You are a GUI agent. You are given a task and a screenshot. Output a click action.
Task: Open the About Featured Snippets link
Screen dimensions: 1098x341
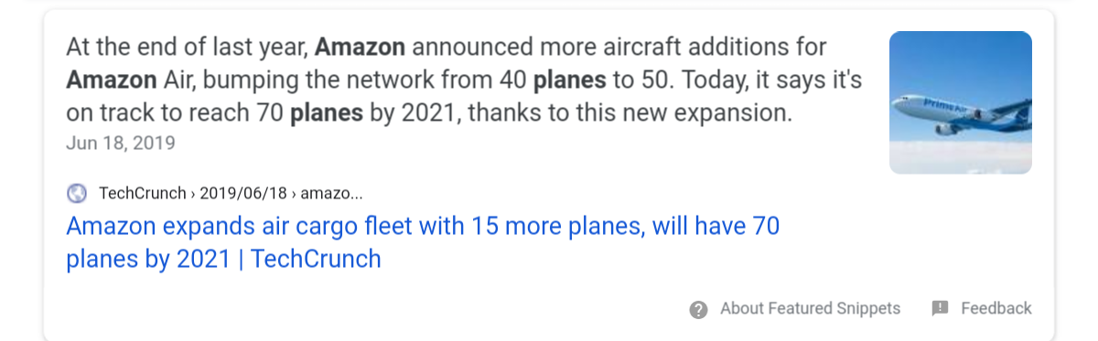[x=810, y=308]
